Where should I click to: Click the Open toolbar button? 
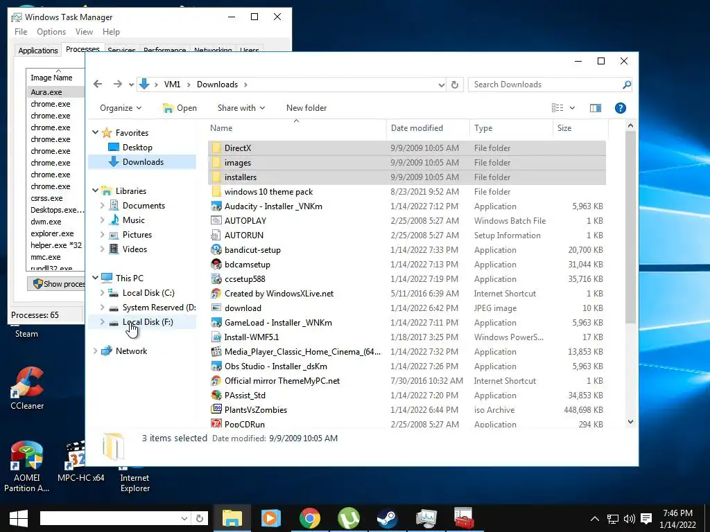click(x=180, y=107)
